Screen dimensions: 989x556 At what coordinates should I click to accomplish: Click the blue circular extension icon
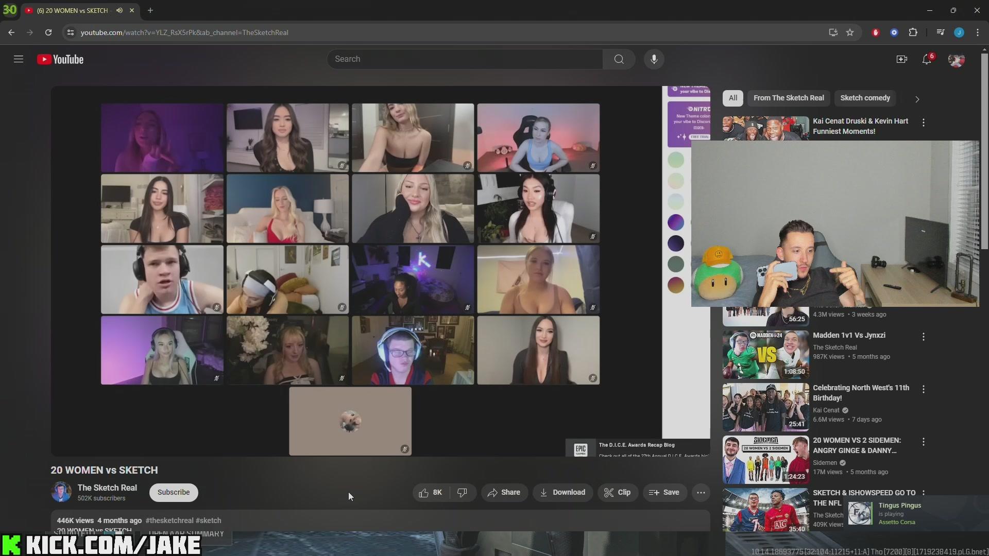(x=894, y=32)
